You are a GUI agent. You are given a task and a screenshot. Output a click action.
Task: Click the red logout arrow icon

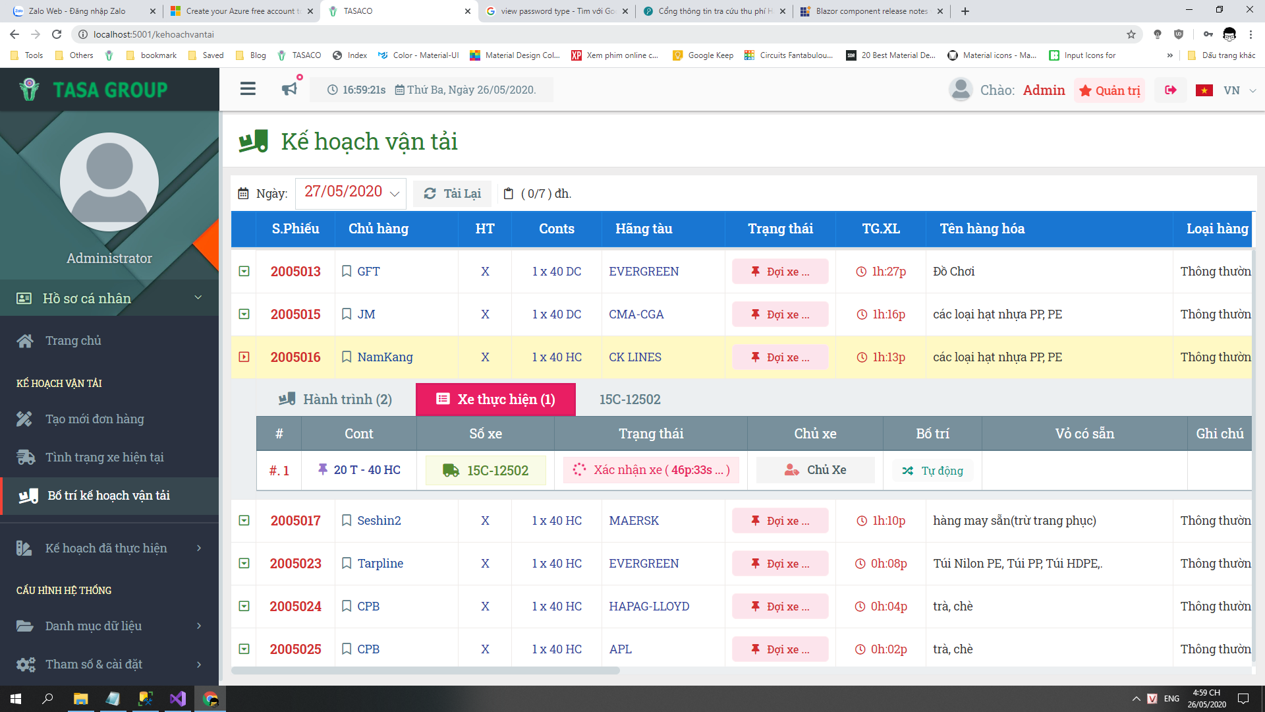click(1171, 90)
